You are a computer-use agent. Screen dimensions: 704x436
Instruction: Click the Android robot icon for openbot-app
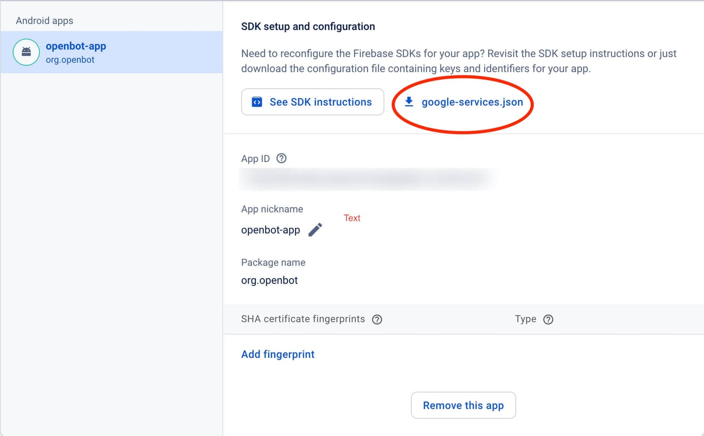pyautogui.click(x=26, y=52)
